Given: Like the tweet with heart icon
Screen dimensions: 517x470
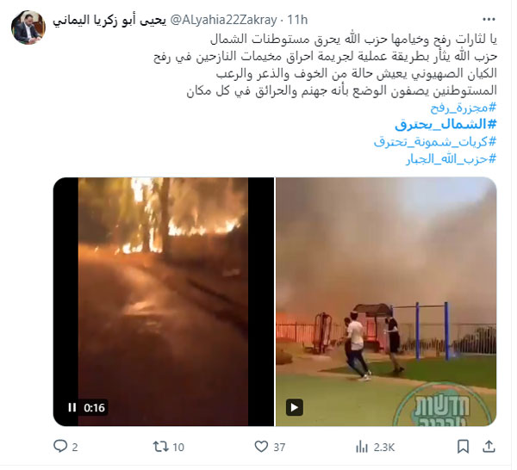Looking at the screenshot, I should pyautogui.click(x=261, y=446).
